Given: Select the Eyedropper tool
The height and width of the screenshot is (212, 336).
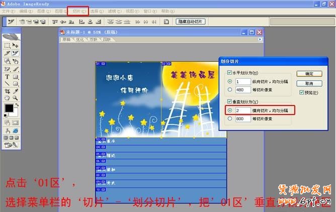Looking at the screenshot, I should 16,91.
